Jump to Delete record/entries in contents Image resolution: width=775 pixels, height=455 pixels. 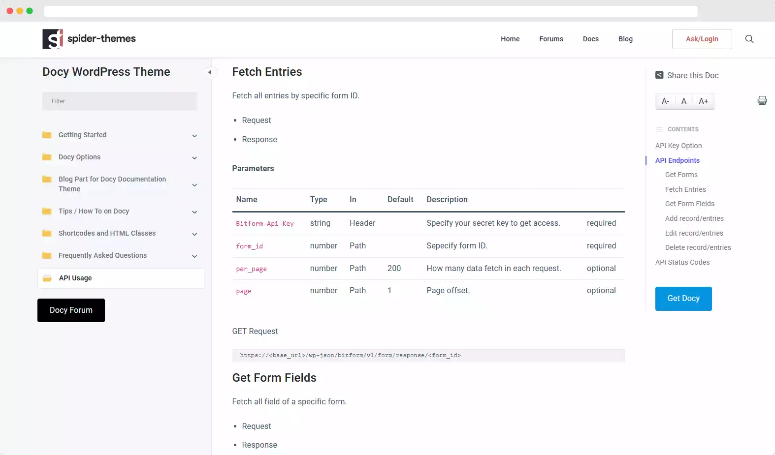[698, 247]
